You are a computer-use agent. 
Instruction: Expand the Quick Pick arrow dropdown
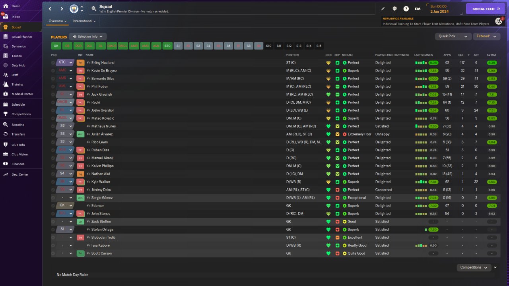pos(465,36)
